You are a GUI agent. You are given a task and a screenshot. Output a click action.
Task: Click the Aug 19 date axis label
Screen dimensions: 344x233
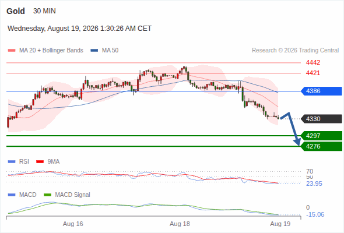(280, 224)
